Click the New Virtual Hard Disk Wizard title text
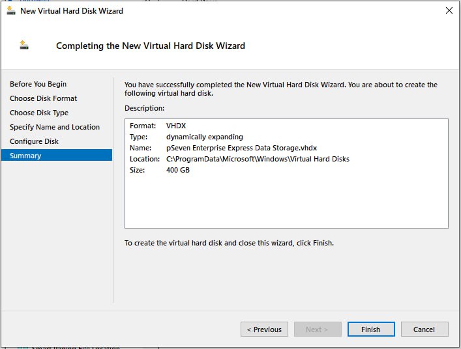This screenshot has height=349, width=461. [71, 10]
